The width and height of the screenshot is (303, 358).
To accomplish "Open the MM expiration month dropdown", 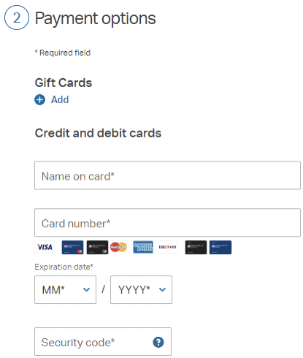I will coord(65,289).
